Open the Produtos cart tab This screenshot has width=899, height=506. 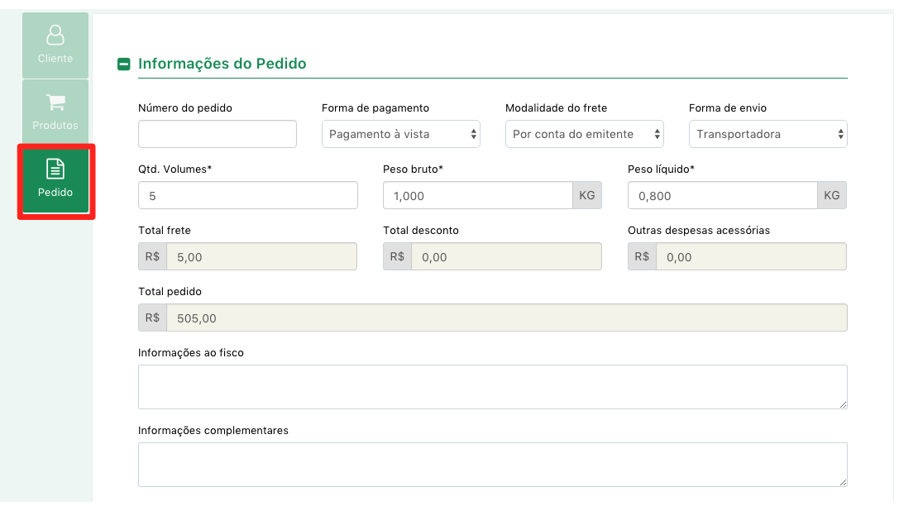pyautogui.click(x=55, y=112)
